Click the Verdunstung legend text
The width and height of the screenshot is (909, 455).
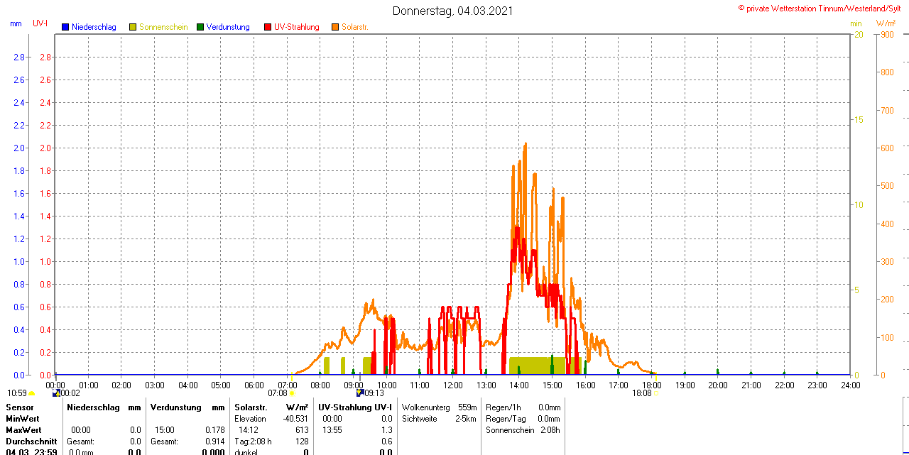pos(228,27)
